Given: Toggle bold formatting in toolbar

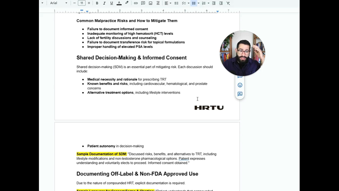Looking at the screenshot, I should tap(97, 3).
